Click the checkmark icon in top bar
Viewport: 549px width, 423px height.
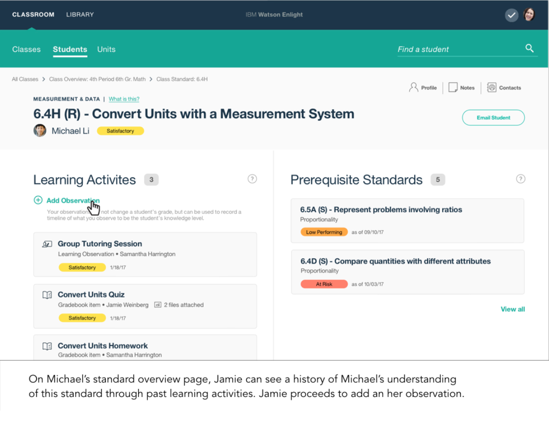click(x=511, y=15)
